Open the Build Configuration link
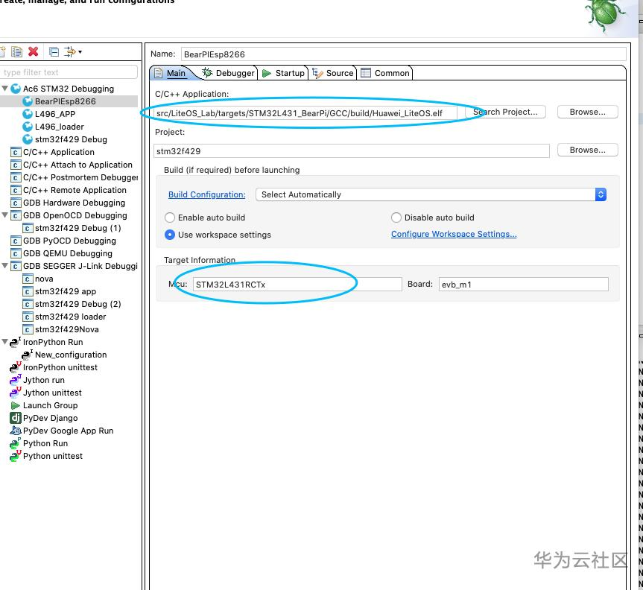 [207, 194]
